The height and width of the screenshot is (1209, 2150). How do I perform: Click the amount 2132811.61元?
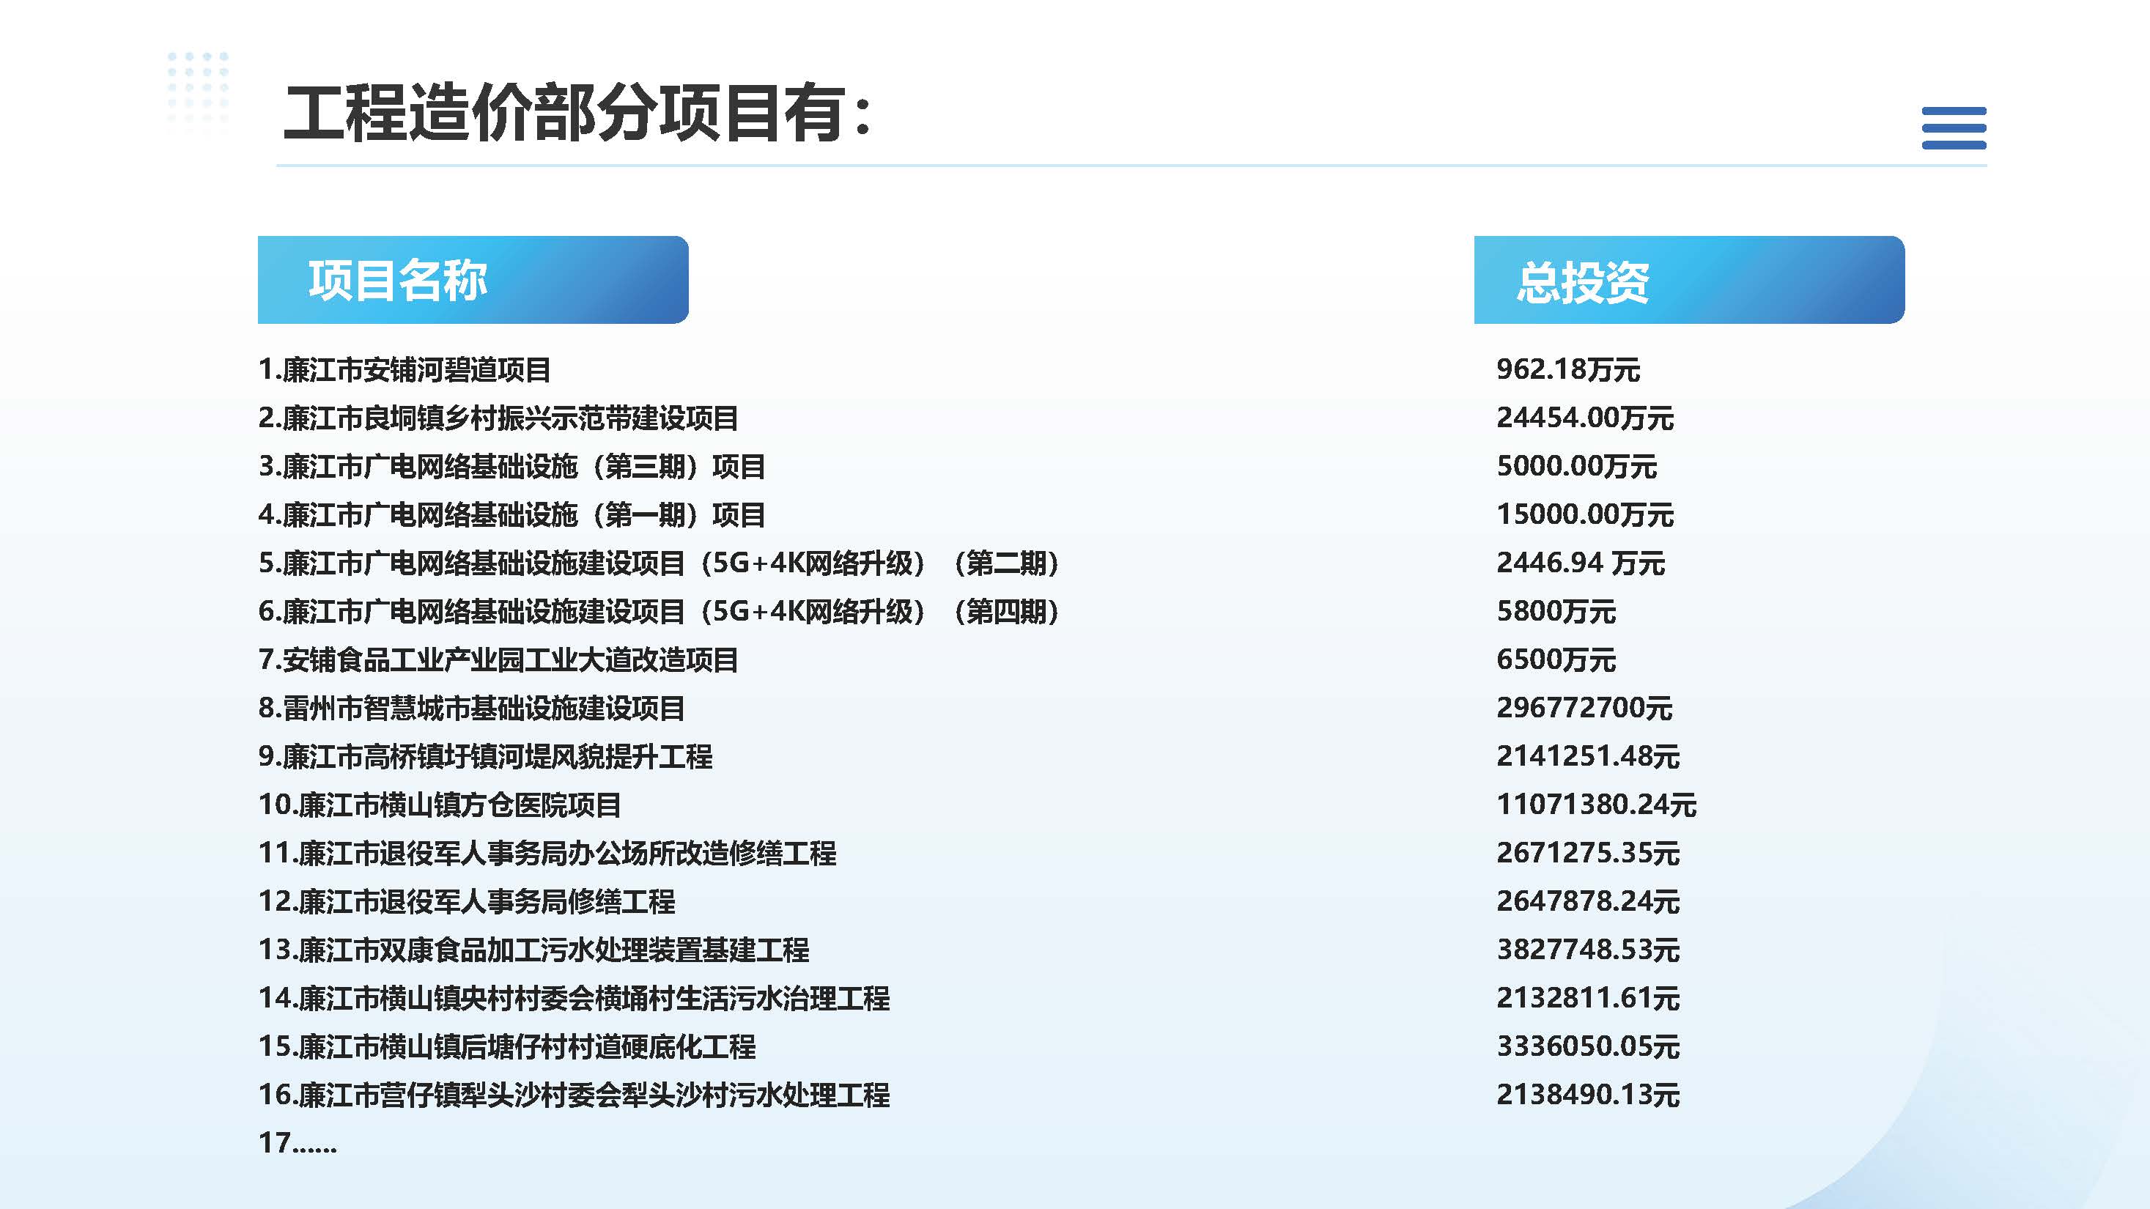(1587, 999)
